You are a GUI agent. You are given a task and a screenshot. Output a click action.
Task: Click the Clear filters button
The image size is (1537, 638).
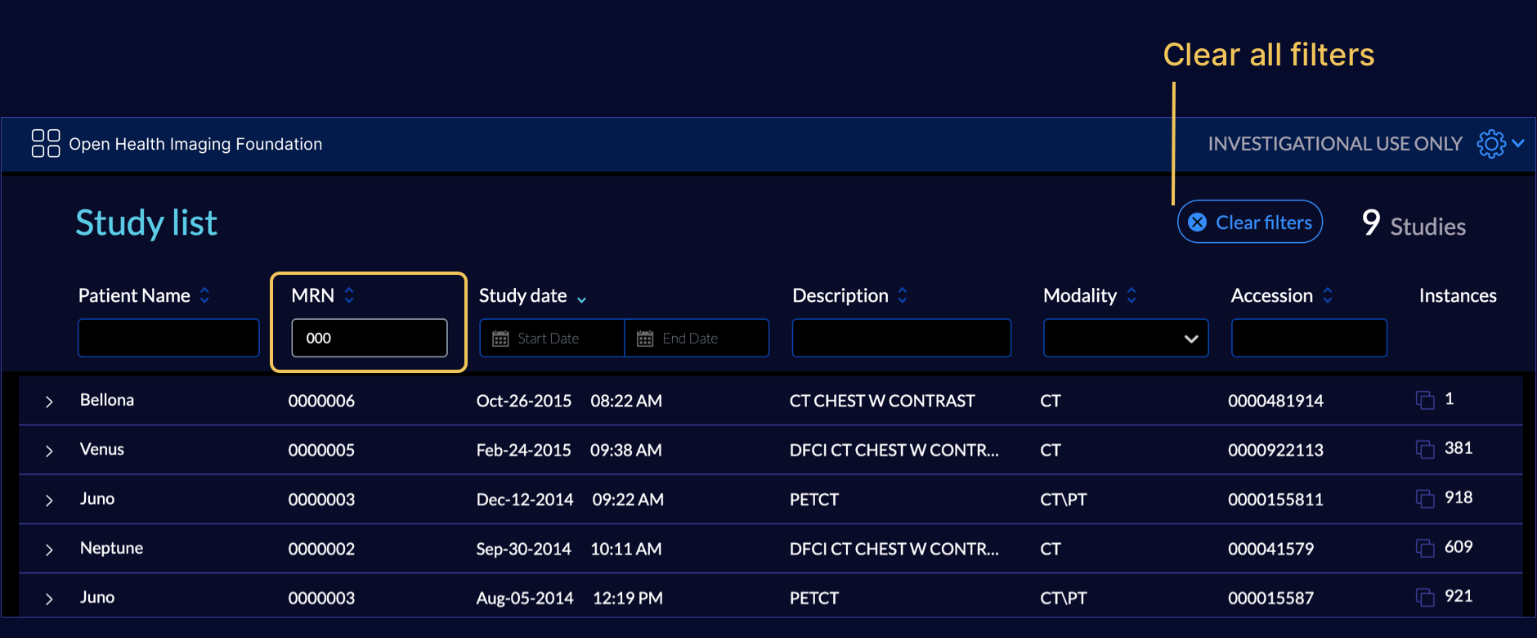1249,222
